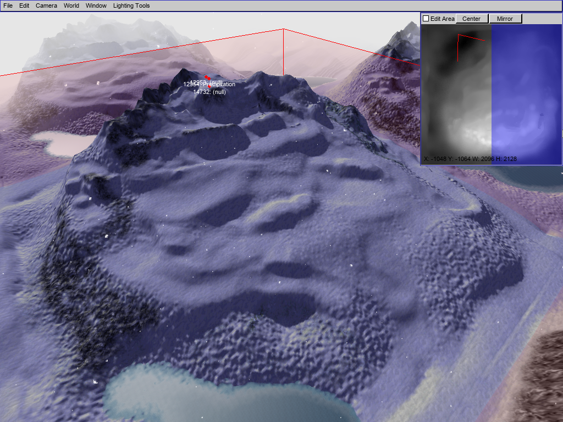Open the Camera menu

pos(46,5)
